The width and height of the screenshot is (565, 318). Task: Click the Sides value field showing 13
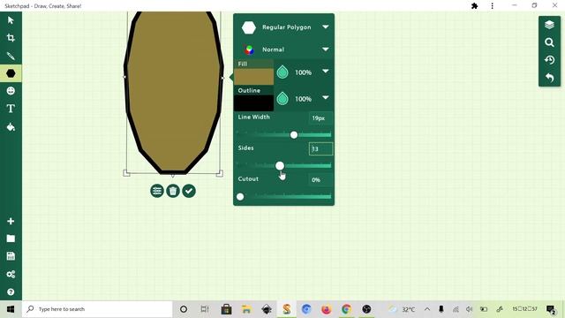click(x=320, y=149)
